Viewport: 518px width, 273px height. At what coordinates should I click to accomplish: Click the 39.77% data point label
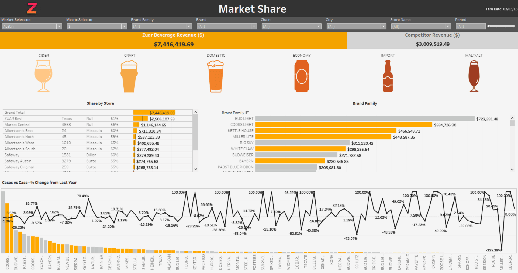tap(32, 204)
